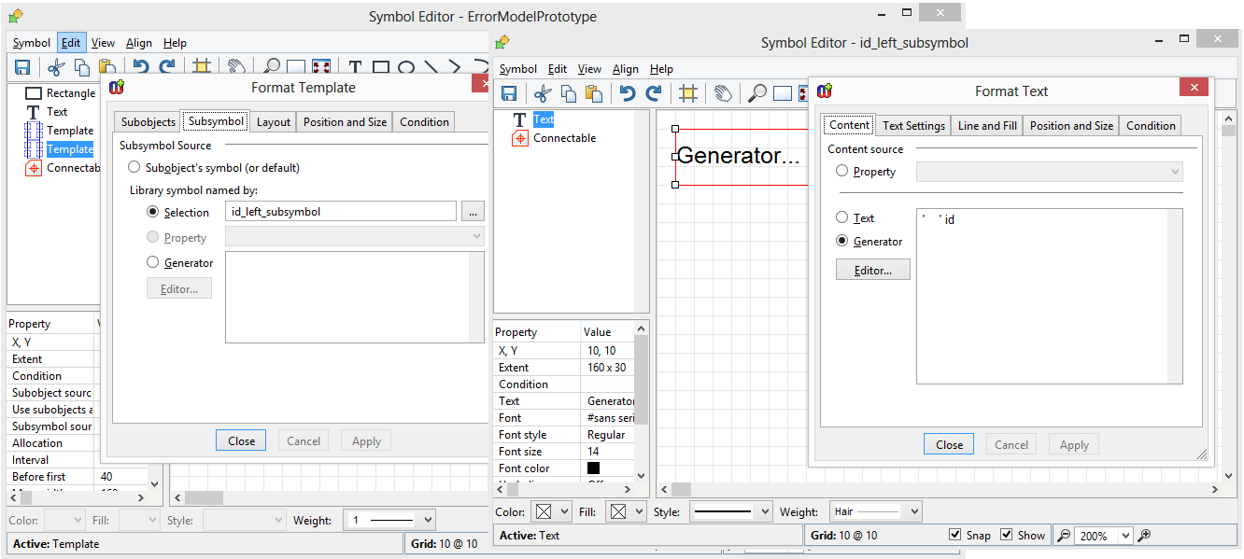Select the hand Pan tool in id_left_subsymbol toolbar
Screen dimensions: 1244x559
point(723,93)
